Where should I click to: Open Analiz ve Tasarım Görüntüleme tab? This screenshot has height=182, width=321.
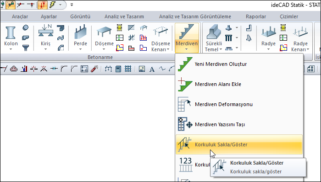(x=195, y=16)
